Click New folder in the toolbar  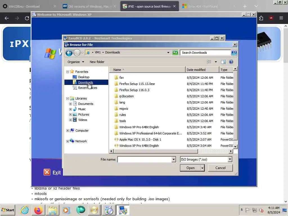(97, 62)
